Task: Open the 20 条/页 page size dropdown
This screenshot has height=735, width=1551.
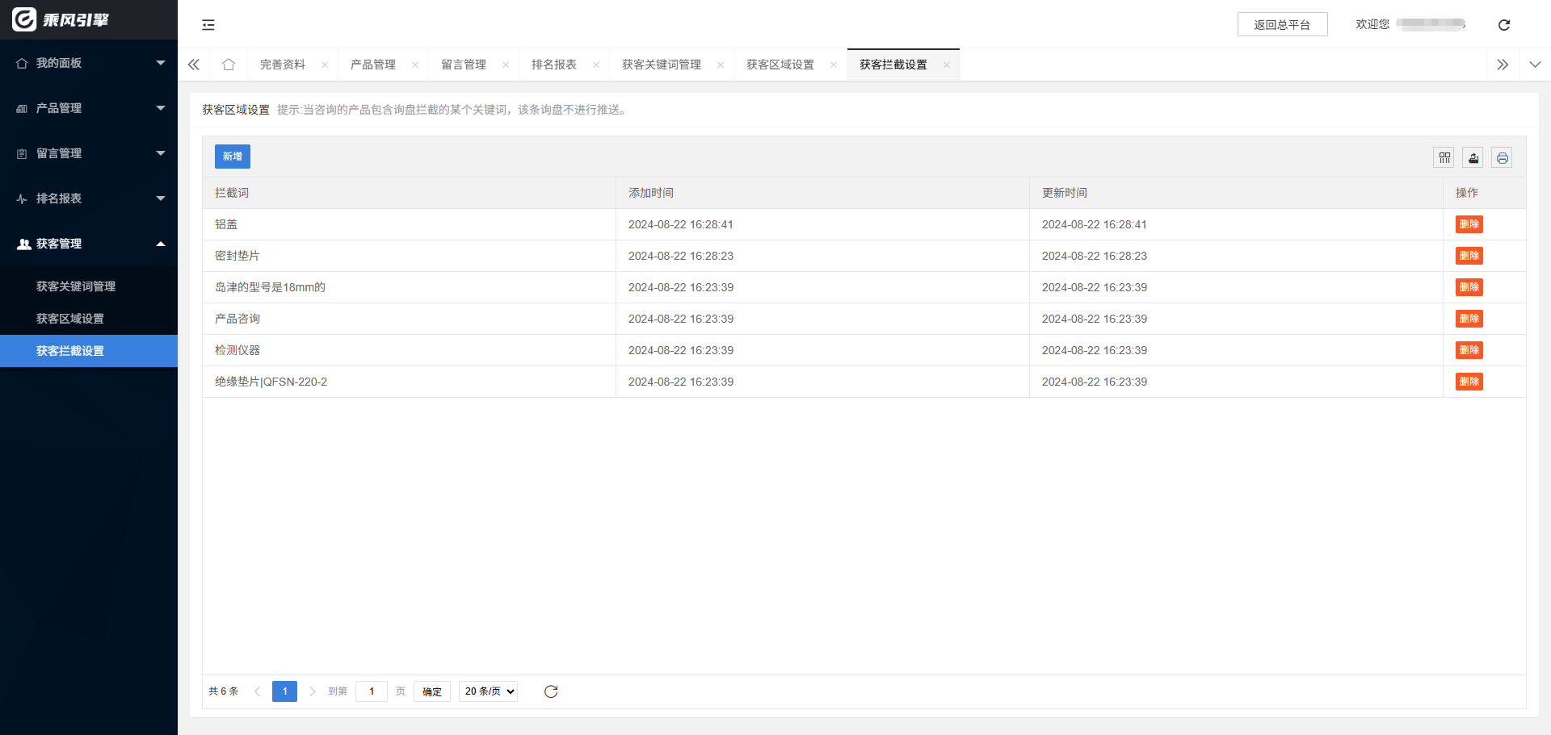Action: 489,691
